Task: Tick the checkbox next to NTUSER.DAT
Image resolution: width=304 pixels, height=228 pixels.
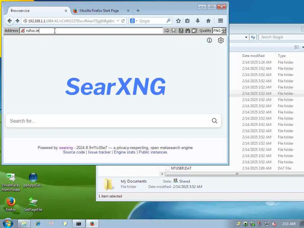Action: tap(167, 168)
